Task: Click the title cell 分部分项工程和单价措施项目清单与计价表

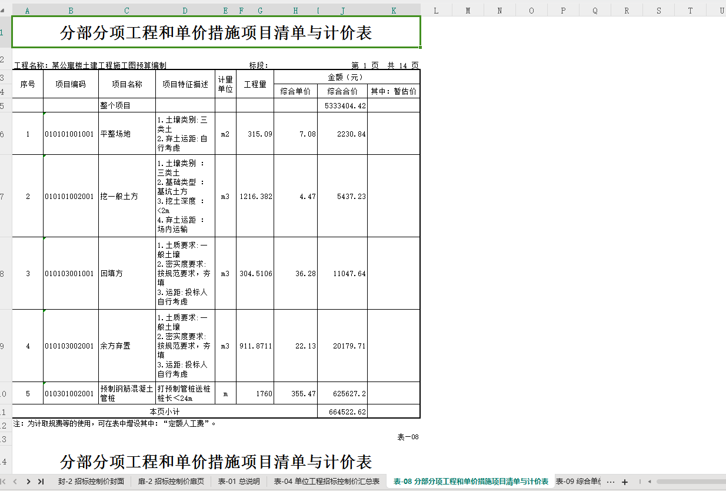Action: coord(216,32)
